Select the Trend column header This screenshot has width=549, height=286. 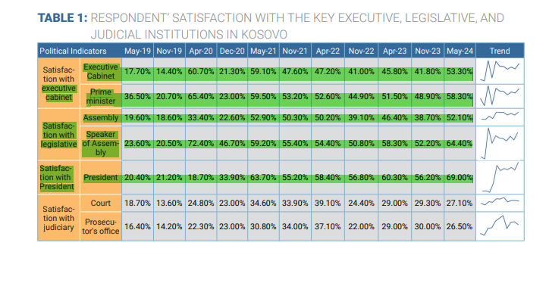(x=500, y=51)
